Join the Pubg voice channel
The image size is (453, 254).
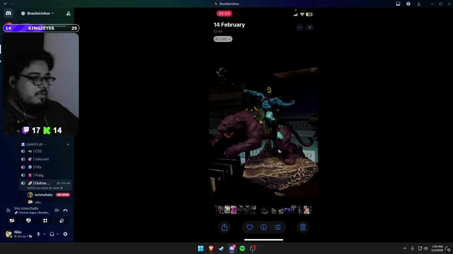pyautogui.click(x=45, y=175)
